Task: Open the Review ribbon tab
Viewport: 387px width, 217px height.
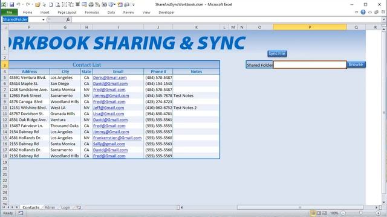Action: pyautogui.click(x=129, y=12)
